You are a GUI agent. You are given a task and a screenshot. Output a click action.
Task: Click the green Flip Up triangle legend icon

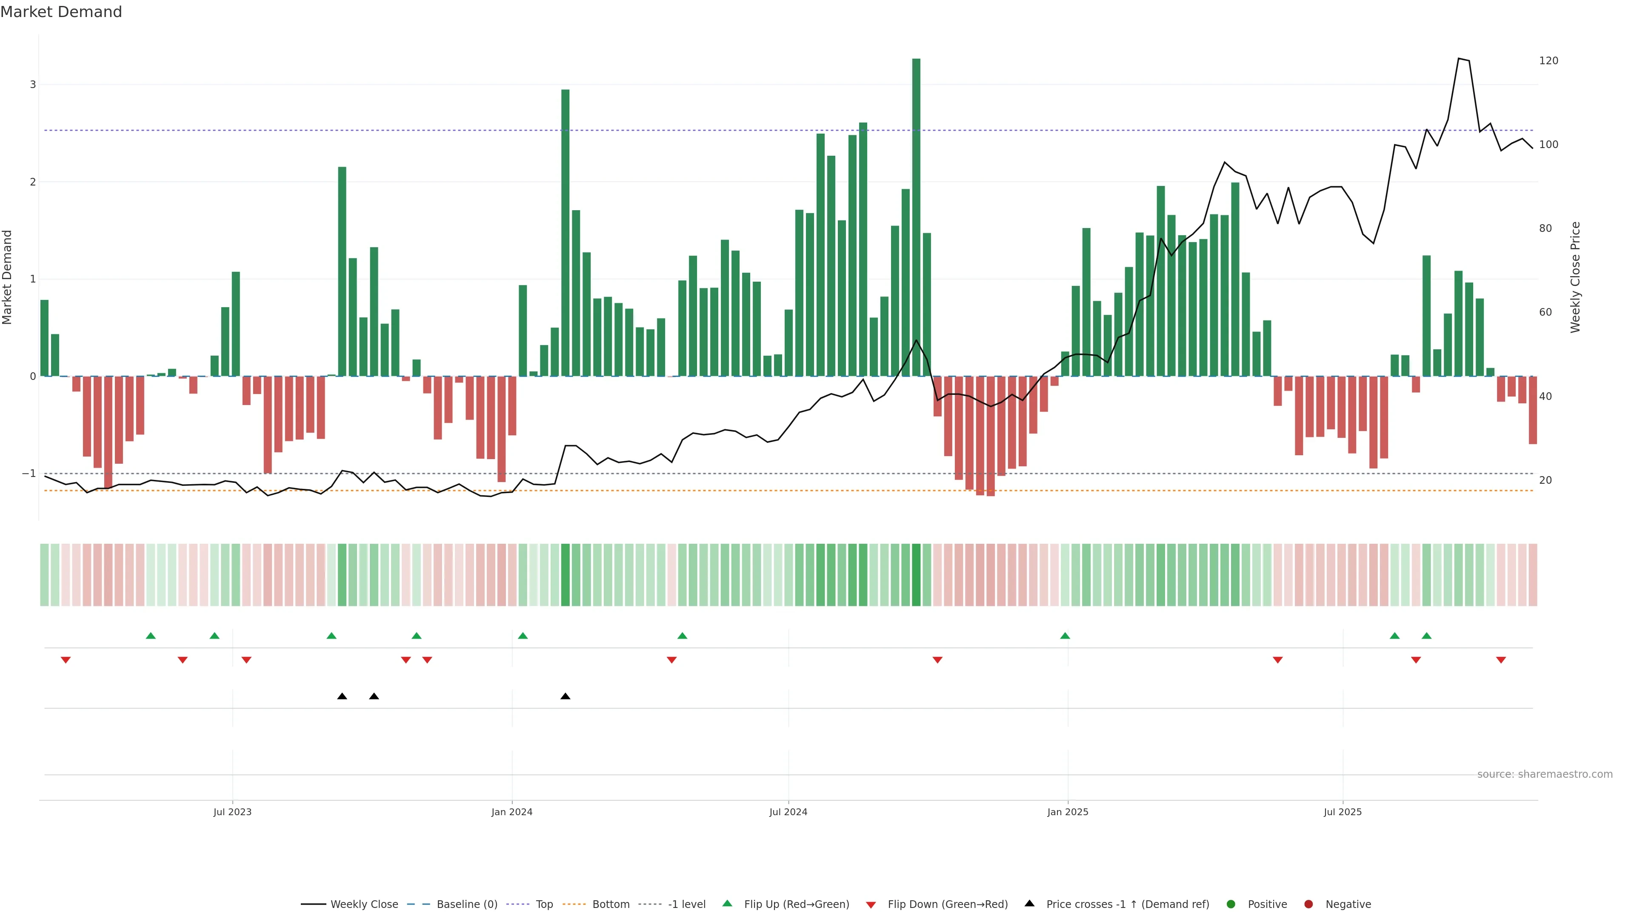pos(727,903)
